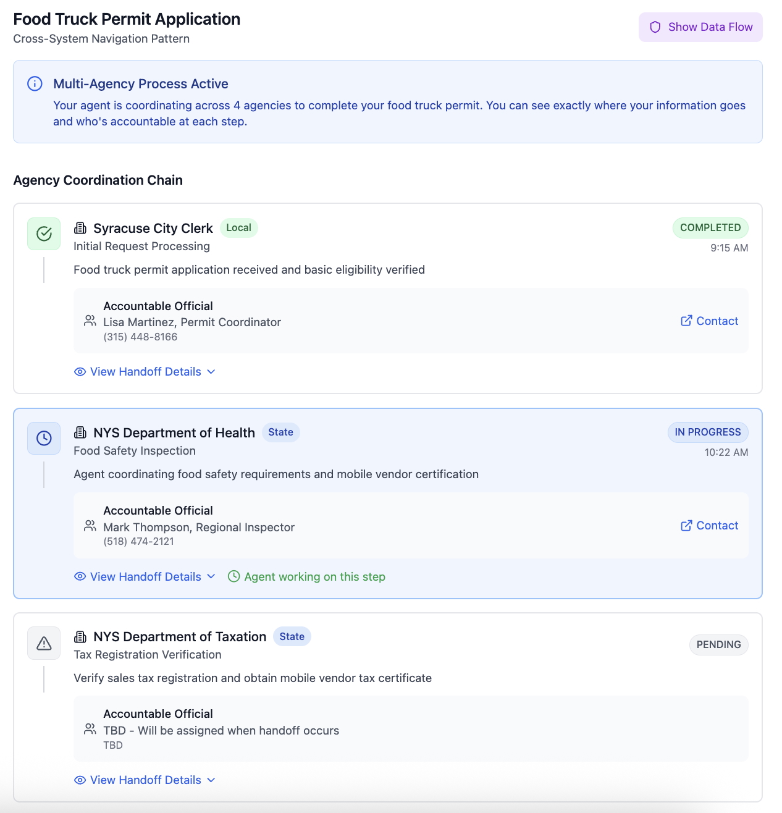Toggle the eye icon on Syracuse City Clerk handoff
The image size is (782, 813).
click(x=80, y=371)
